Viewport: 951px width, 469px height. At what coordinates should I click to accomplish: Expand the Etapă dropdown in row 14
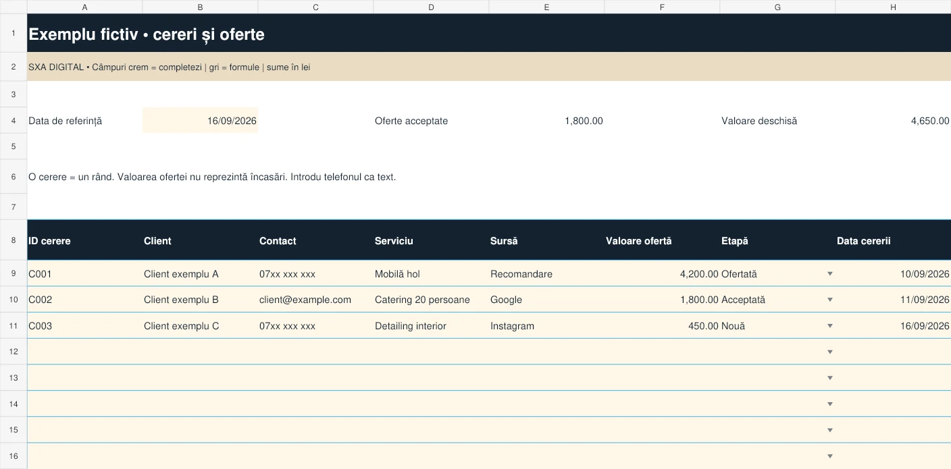830,404
